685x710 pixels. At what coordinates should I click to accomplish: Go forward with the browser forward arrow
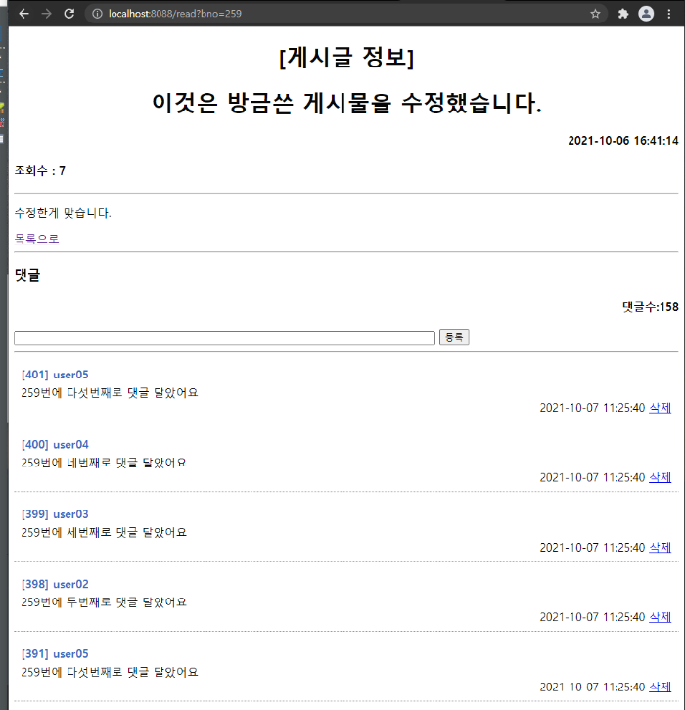click(46, 14)
